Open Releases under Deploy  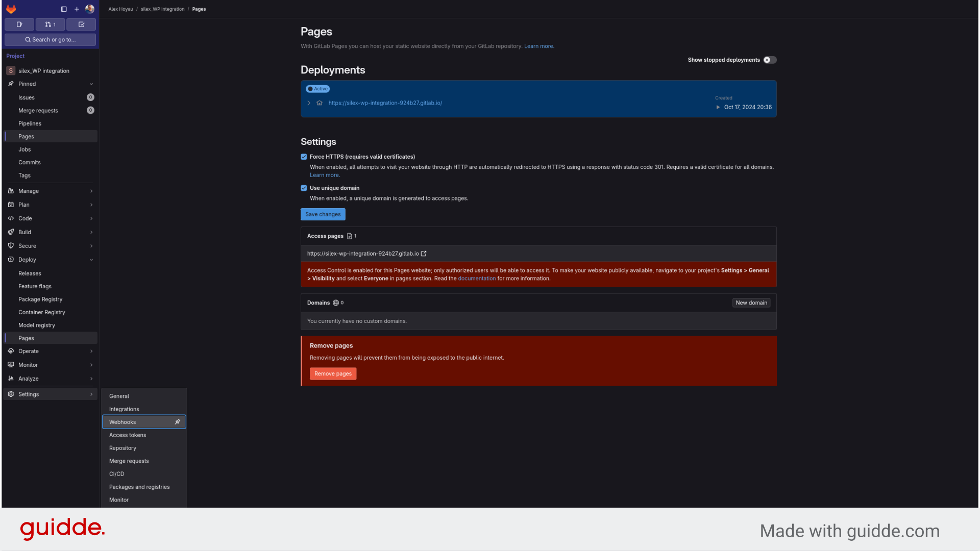coord(51,273)
